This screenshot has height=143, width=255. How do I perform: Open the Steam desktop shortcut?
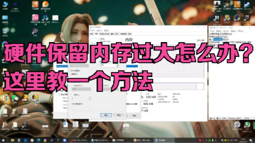coord(247,5)
